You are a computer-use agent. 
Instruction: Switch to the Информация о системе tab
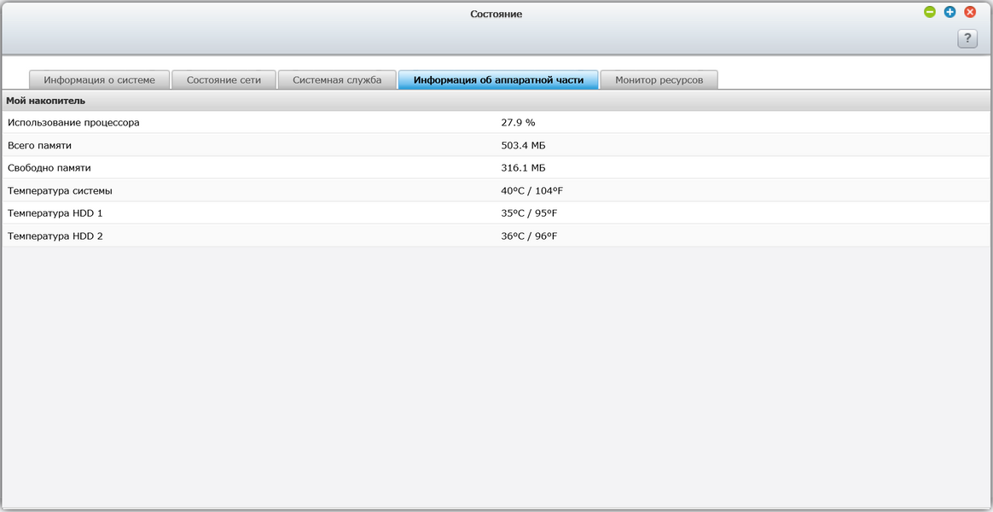[x=100, y=79]
